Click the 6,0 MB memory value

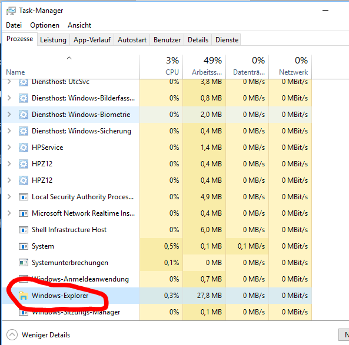[211, 230]
